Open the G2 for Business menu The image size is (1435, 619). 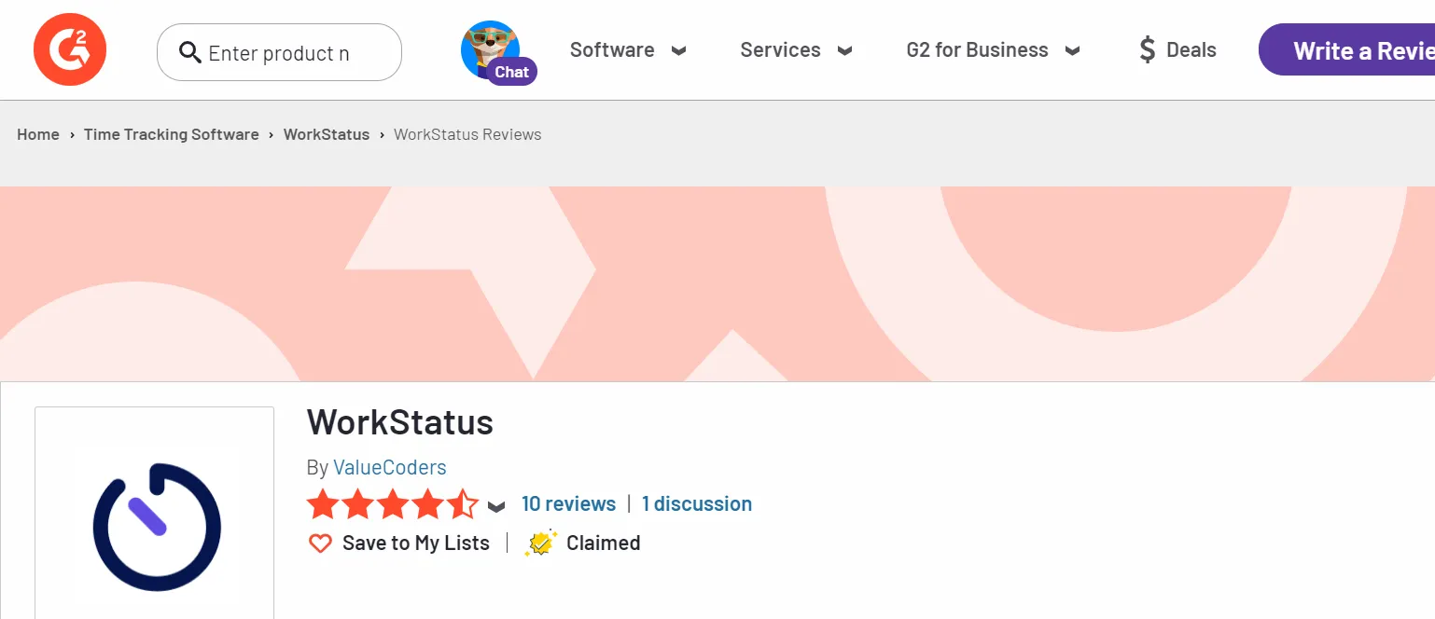coord(977,50)
